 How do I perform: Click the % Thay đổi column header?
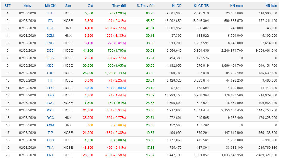pyautogui.click(x=145, y=6)
